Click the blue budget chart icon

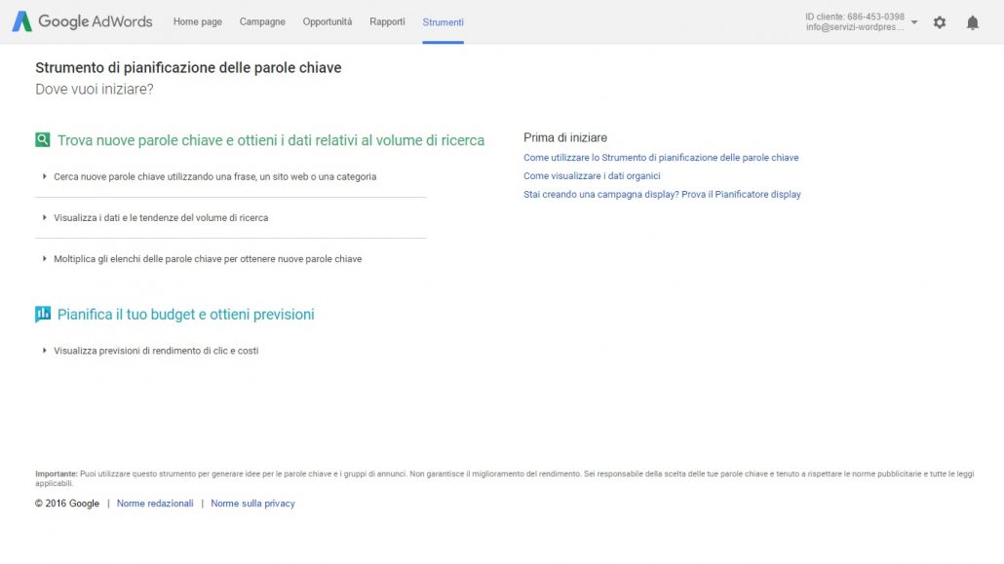42,314
